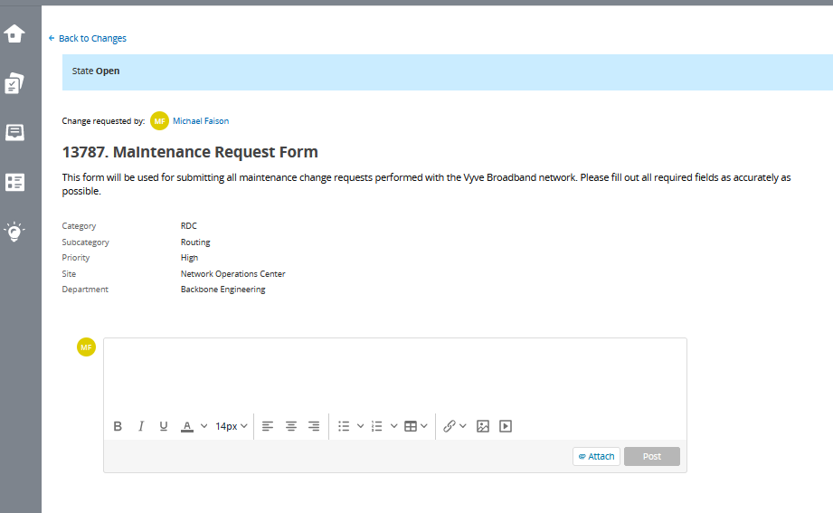Open the lightbulb solutions sidebar icon
The height and width of the screenshot is (513, 833).
point(14,232)
